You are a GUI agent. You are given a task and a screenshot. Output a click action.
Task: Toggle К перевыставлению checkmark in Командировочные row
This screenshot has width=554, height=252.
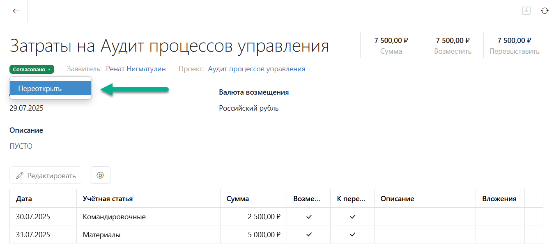(x=352, y=216)
